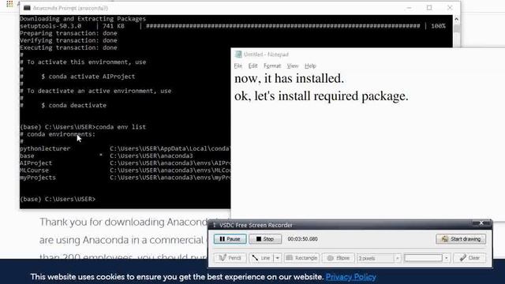Click the 'MLCourse' environment name

pos(34,170)
